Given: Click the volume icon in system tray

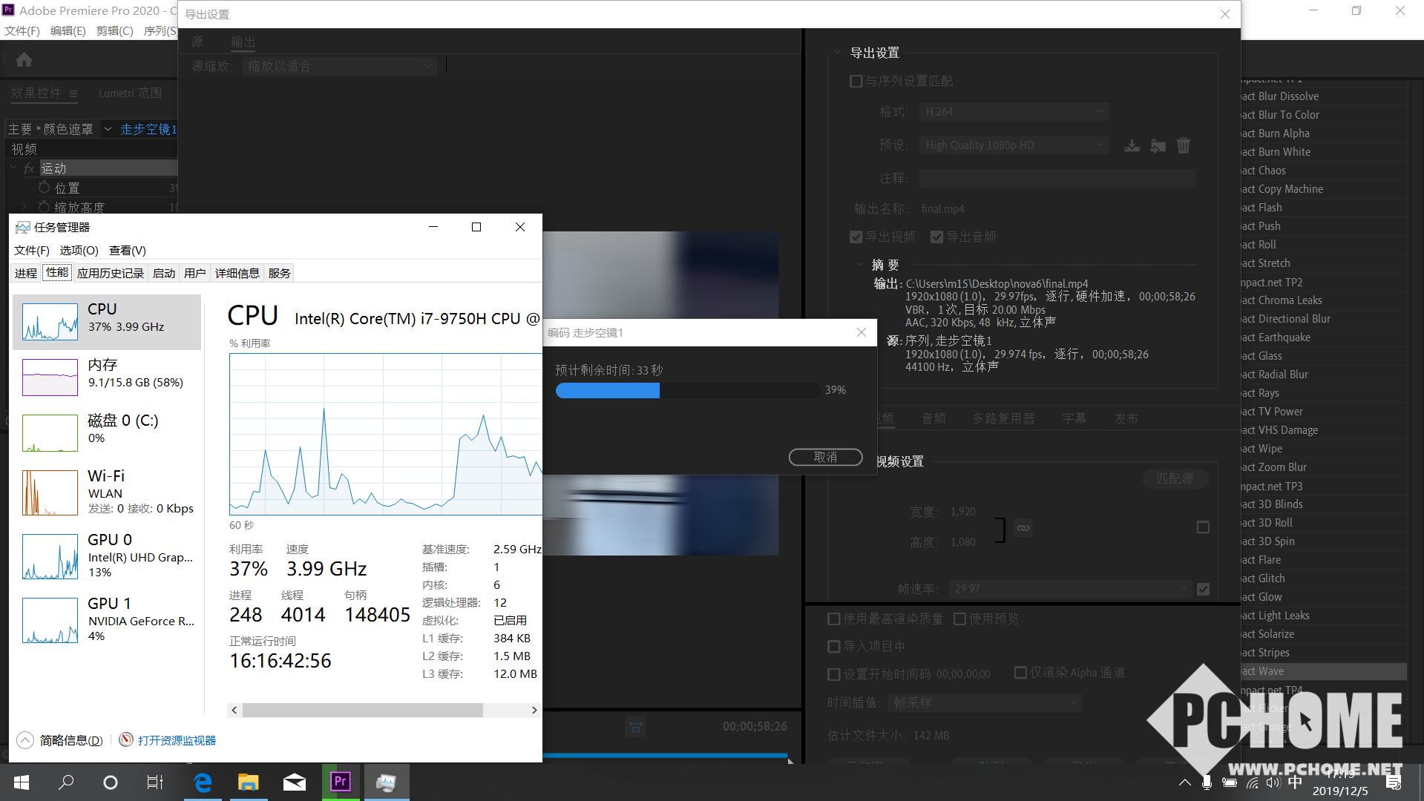Looking at the screenshot, I should click(1273, 782).
